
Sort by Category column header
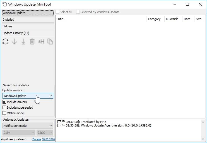pyautogui.click(x=155, y=19)
